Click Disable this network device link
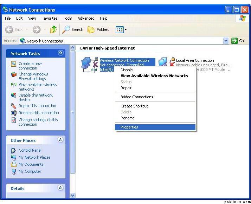This screenshot has width=251, height=204. point(36,97)
